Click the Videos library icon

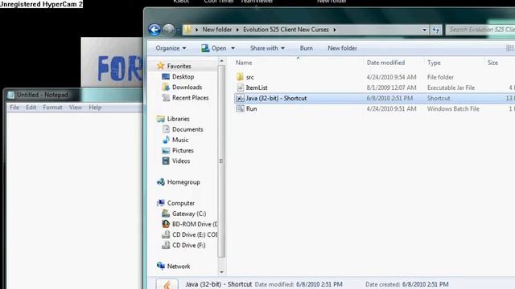[x=166, y=161]
